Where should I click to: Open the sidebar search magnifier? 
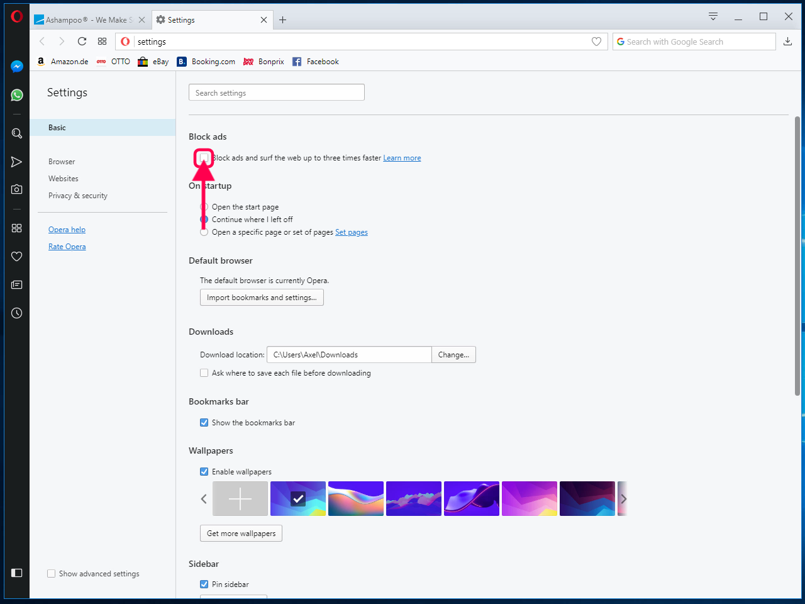(17, 133)
